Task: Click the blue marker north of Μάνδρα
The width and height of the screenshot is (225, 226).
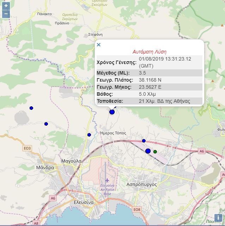Action: (46, 124)
